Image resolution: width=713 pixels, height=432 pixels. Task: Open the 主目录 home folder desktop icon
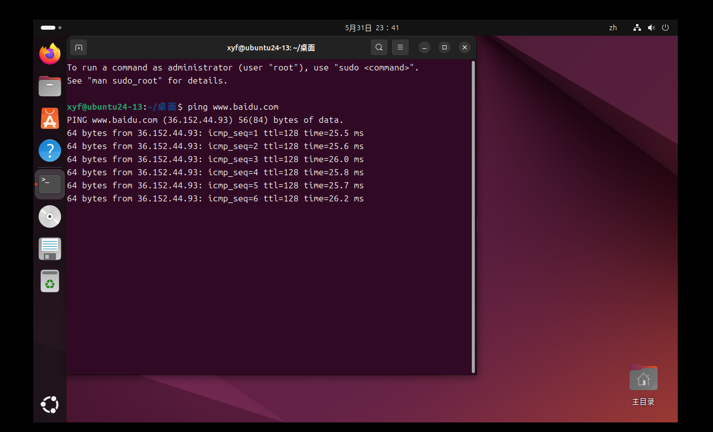(644, 385)
